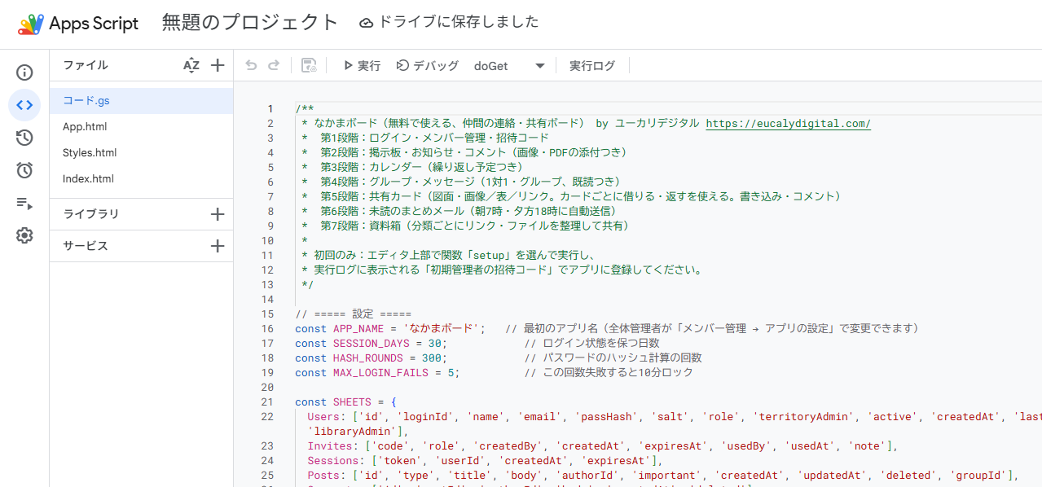Click the Redo arrow in toolbar
Image resolution: width=1042 pixels, height=487 pixels.
pos(274,66)
